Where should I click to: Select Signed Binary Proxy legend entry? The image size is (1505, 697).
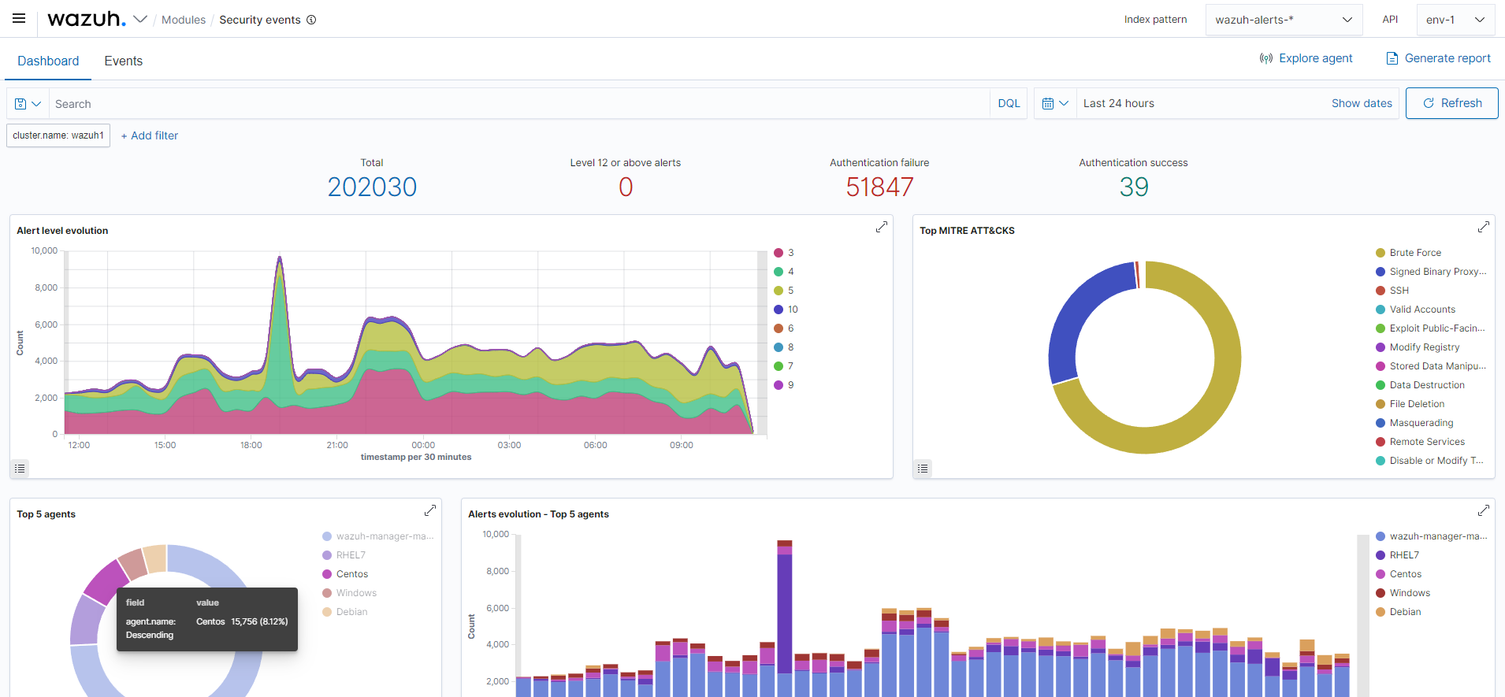1438,272
